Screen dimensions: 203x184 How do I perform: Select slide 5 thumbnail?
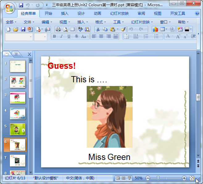(x=18, y=129)
